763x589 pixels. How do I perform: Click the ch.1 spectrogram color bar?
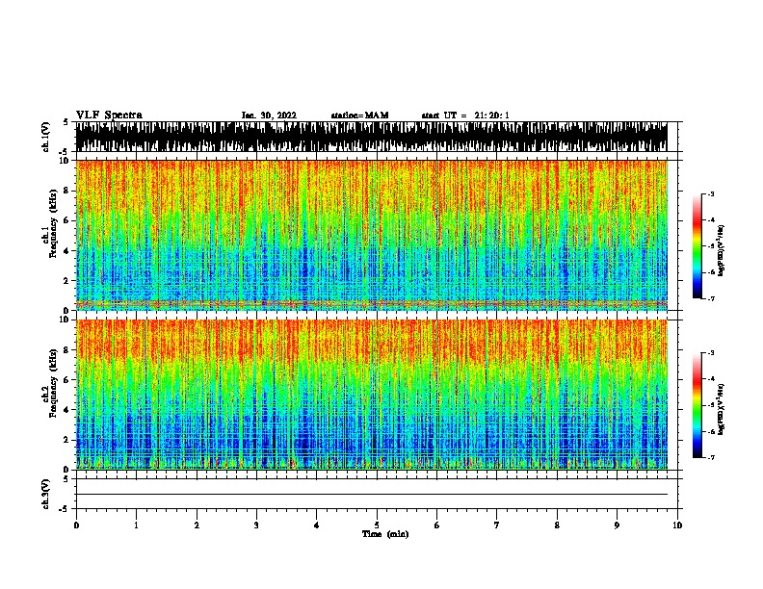click(x=697, y=246)
